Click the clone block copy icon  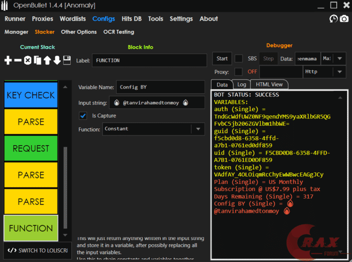coord(37,60)
